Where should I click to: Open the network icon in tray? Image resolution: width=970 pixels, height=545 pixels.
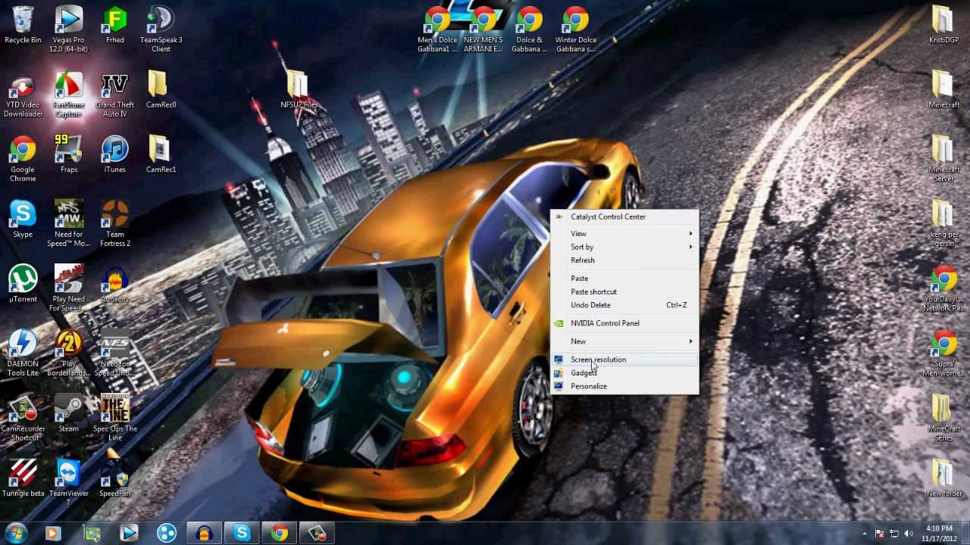894,534
